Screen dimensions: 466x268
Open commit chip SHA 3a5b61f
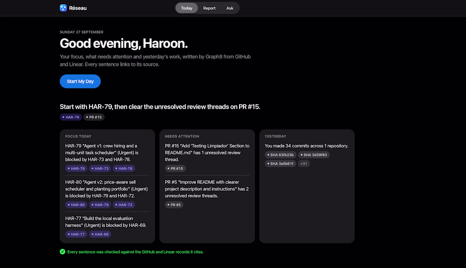pyautogui.click(x=280, y=163)
